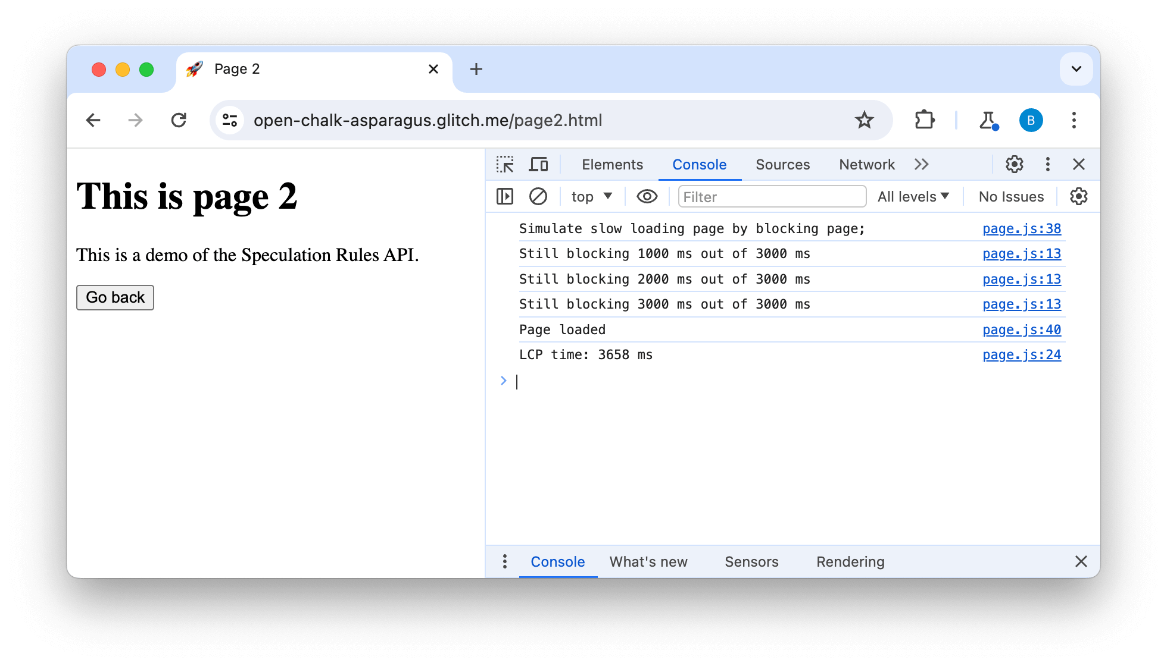Click the clear console icon
The image size is (1167, 666).
pyautogui.click(x=538, y=196)
